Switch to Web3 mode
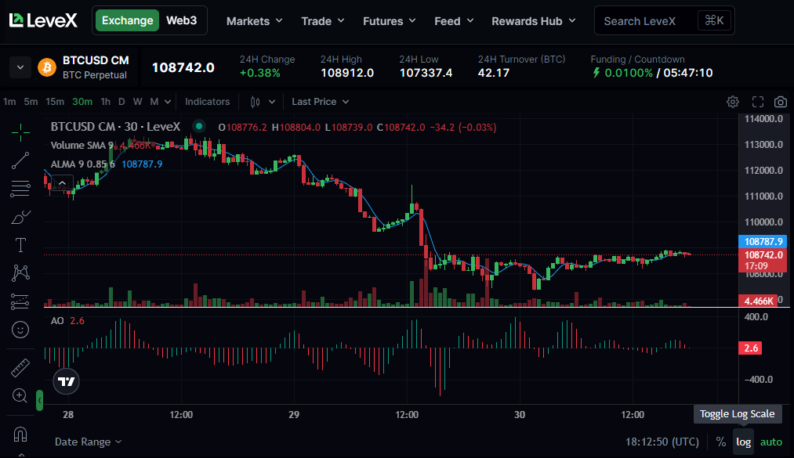The height and width of the screenshot is (458, 794). click(x=181, y=20)
